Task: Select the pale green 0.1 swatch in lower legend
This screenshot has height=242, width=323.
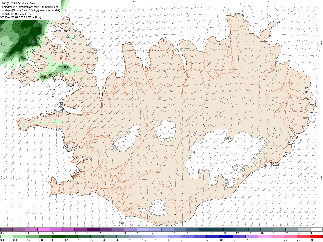Action: 7,237
